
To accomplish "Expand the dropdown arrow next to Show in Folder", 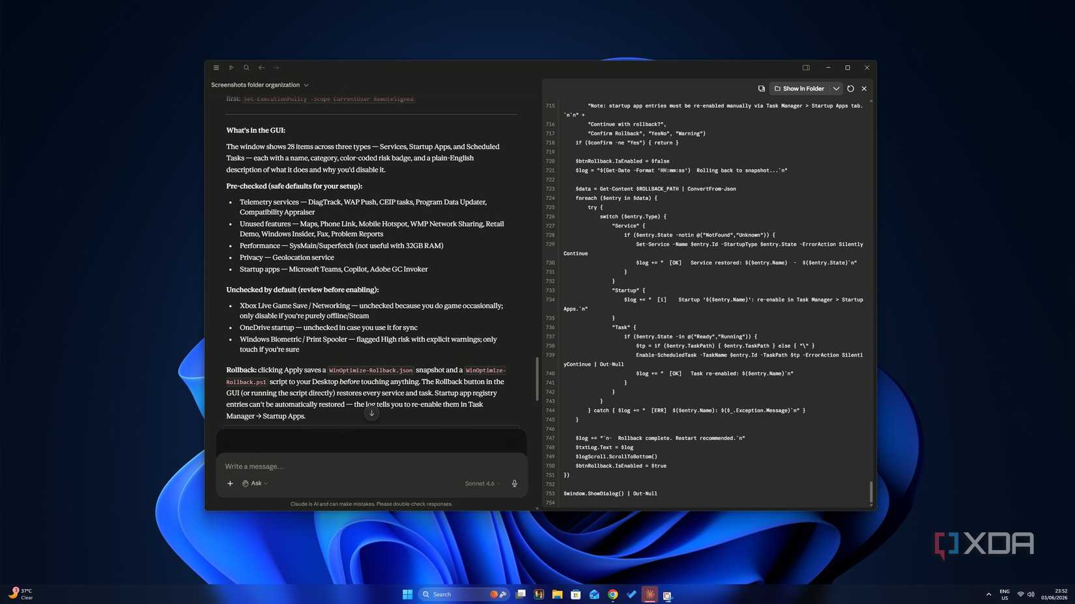I will (836, 89).
